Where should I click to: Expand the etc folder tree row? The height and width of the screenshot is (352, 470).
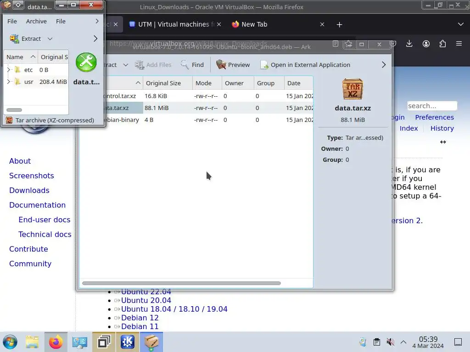(8, 70)
